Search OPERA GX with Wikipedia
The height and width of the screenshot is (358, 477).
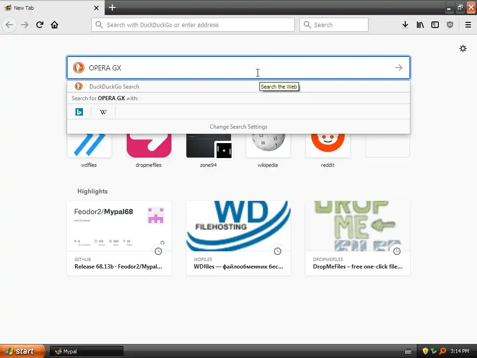click(103, 112)
